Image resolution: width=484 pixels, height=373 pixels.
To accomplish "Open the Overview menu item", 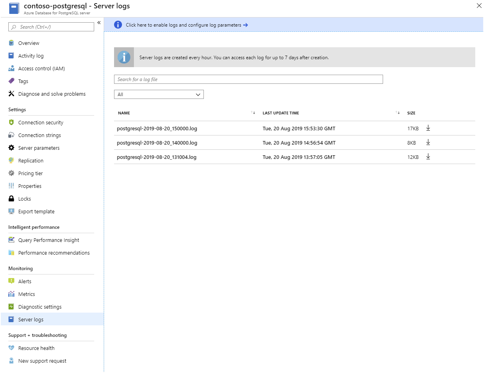I will [29, 43].
